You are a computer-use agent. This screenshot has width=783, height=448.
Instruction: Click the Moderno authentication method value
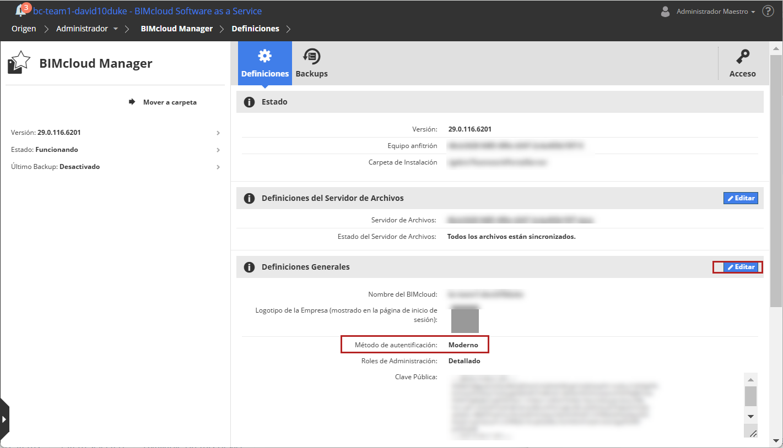463,345
